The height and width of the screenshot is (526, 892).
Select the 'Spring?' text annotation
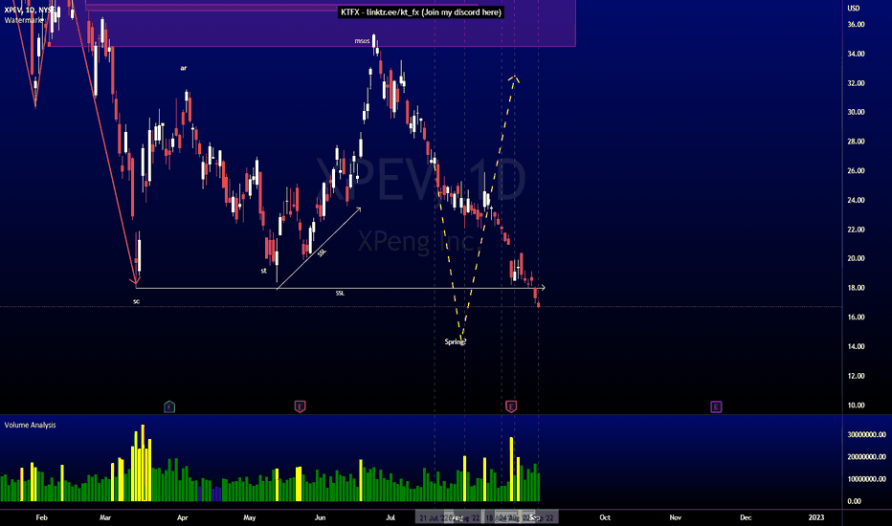pyautogui.click(x=456, y=341)
